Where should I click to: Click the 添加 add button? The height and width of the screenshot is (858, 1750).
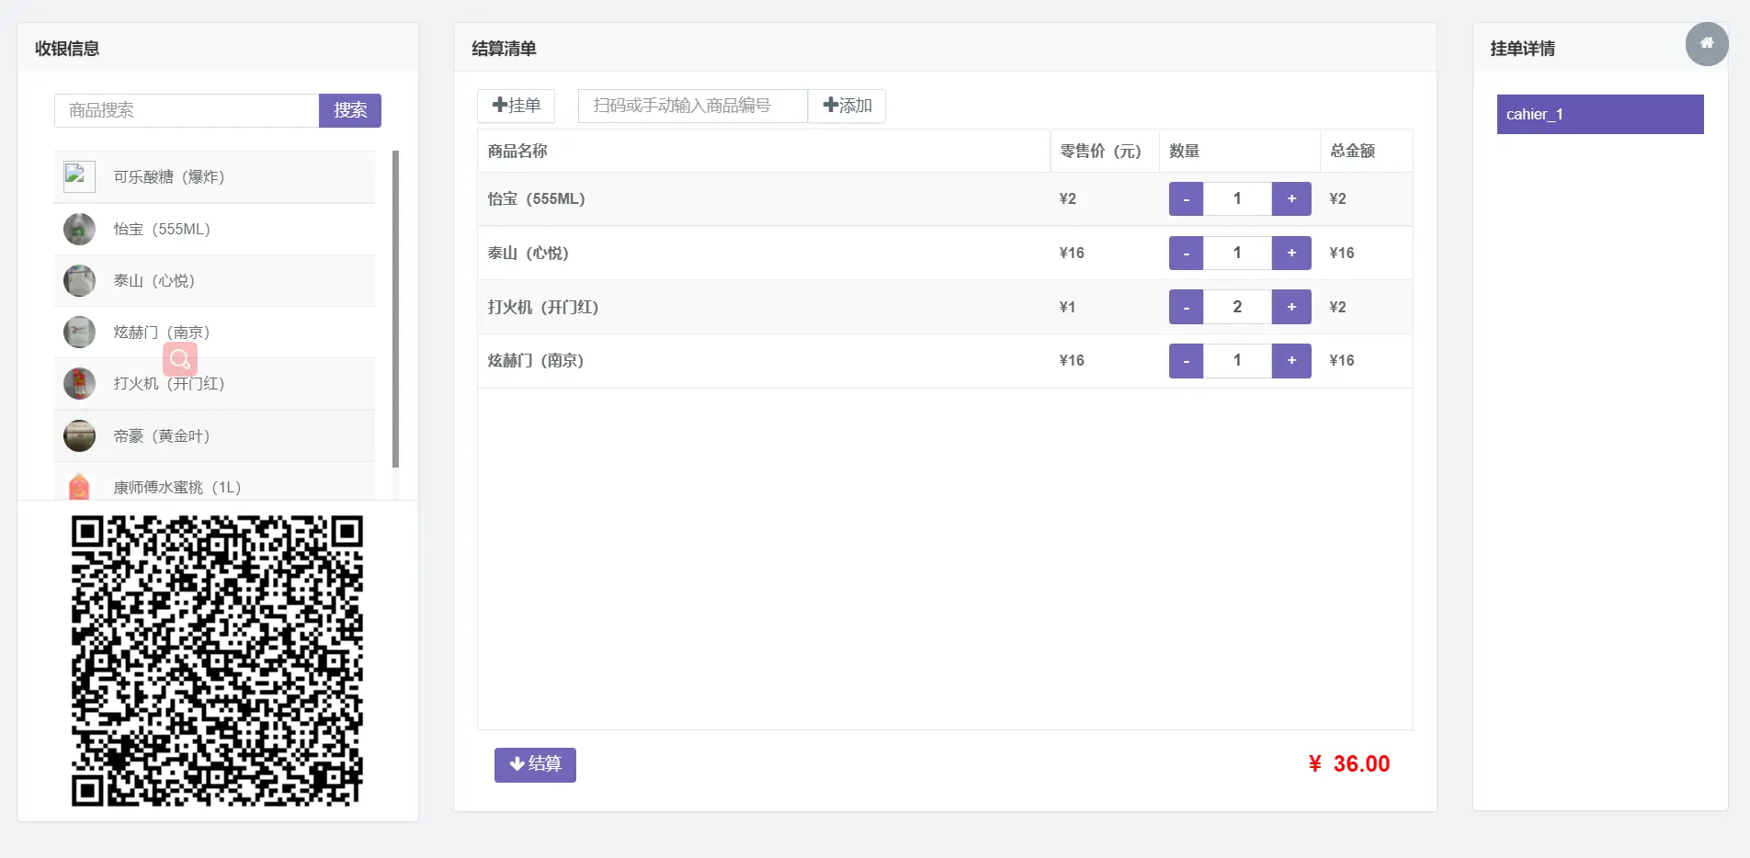pyautogui.click(x=847, y=106)
